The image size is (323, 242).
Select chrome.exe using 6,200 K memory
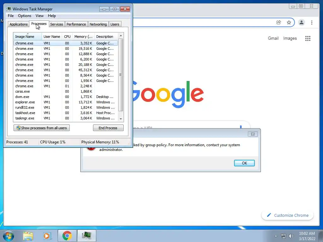[x=66, y=59]
